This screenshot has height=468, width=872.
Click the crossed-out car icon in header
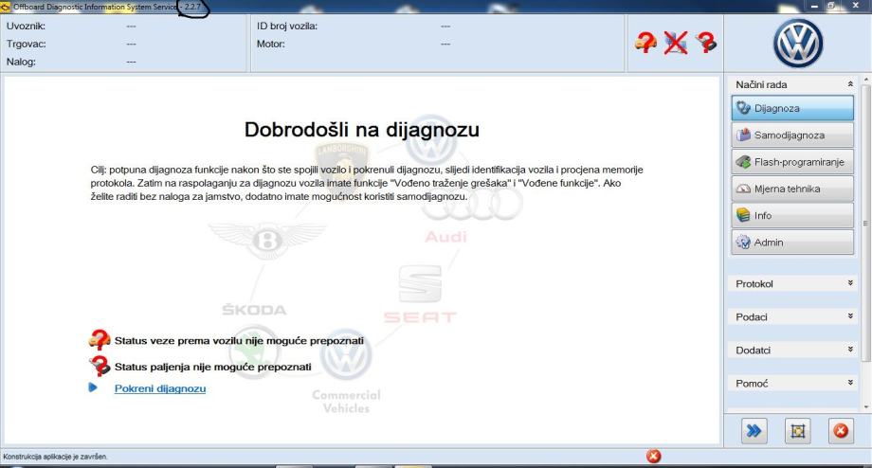pos(675,43)
